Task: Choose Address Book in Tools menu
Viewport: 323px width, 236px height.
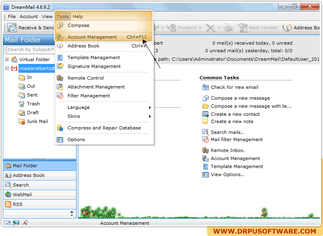Action: tap(104, 46)
